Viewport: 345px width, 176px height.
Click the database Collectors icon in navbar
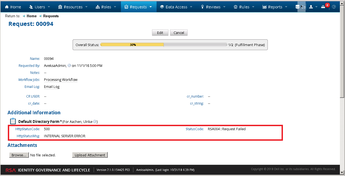click(298, 7)
